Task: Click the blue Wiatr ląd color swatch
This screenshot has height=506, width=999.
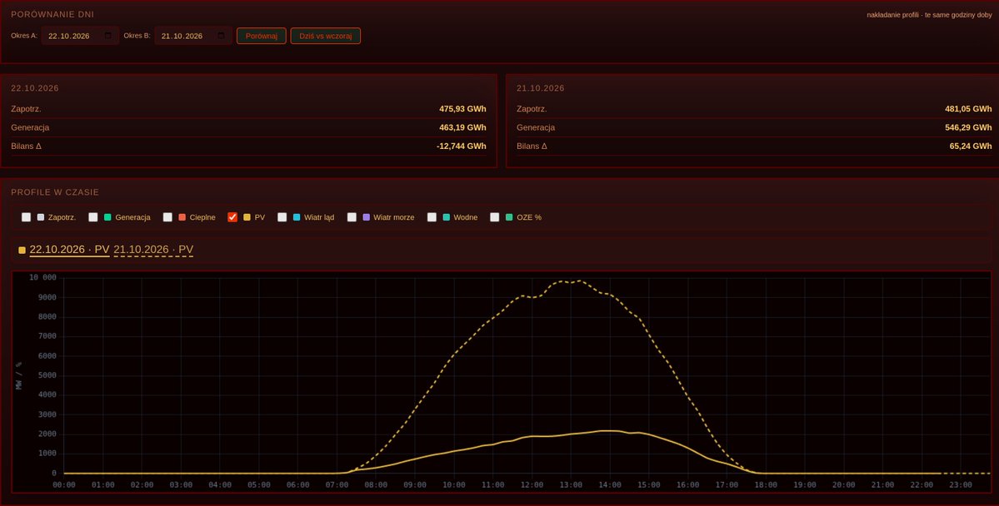Action: pos(297,217)
